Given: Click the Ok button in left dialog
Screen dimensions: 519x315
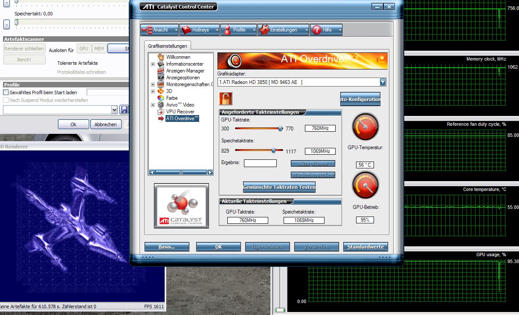Looking at the screenshot, I should (x=73, y=124).
